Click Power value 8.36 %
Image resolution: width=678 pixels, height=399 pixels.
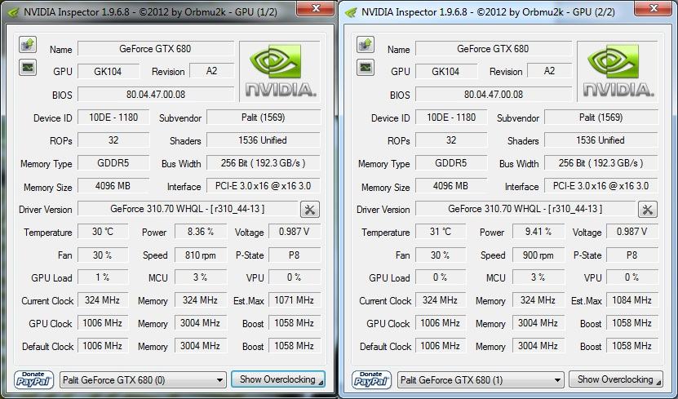click(x=201, y=232)
